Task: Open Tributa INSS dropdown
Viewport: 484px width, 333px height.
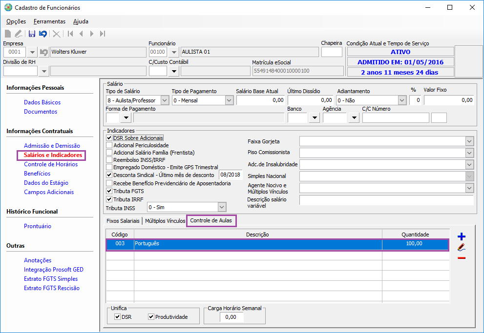Action: (222, 207)
